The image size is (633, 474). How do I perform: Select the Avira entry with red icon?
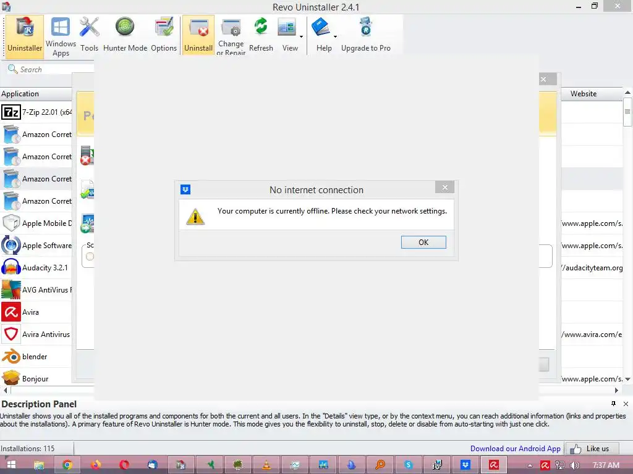36,312
